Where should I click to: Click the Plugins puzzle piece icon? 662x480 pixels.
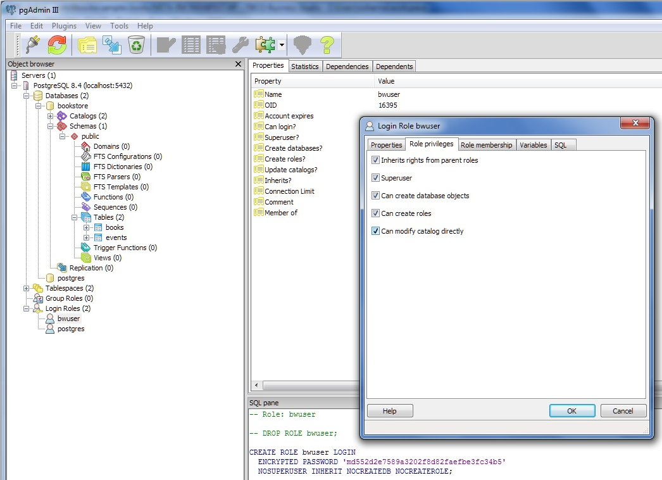(x=265, y=45)
